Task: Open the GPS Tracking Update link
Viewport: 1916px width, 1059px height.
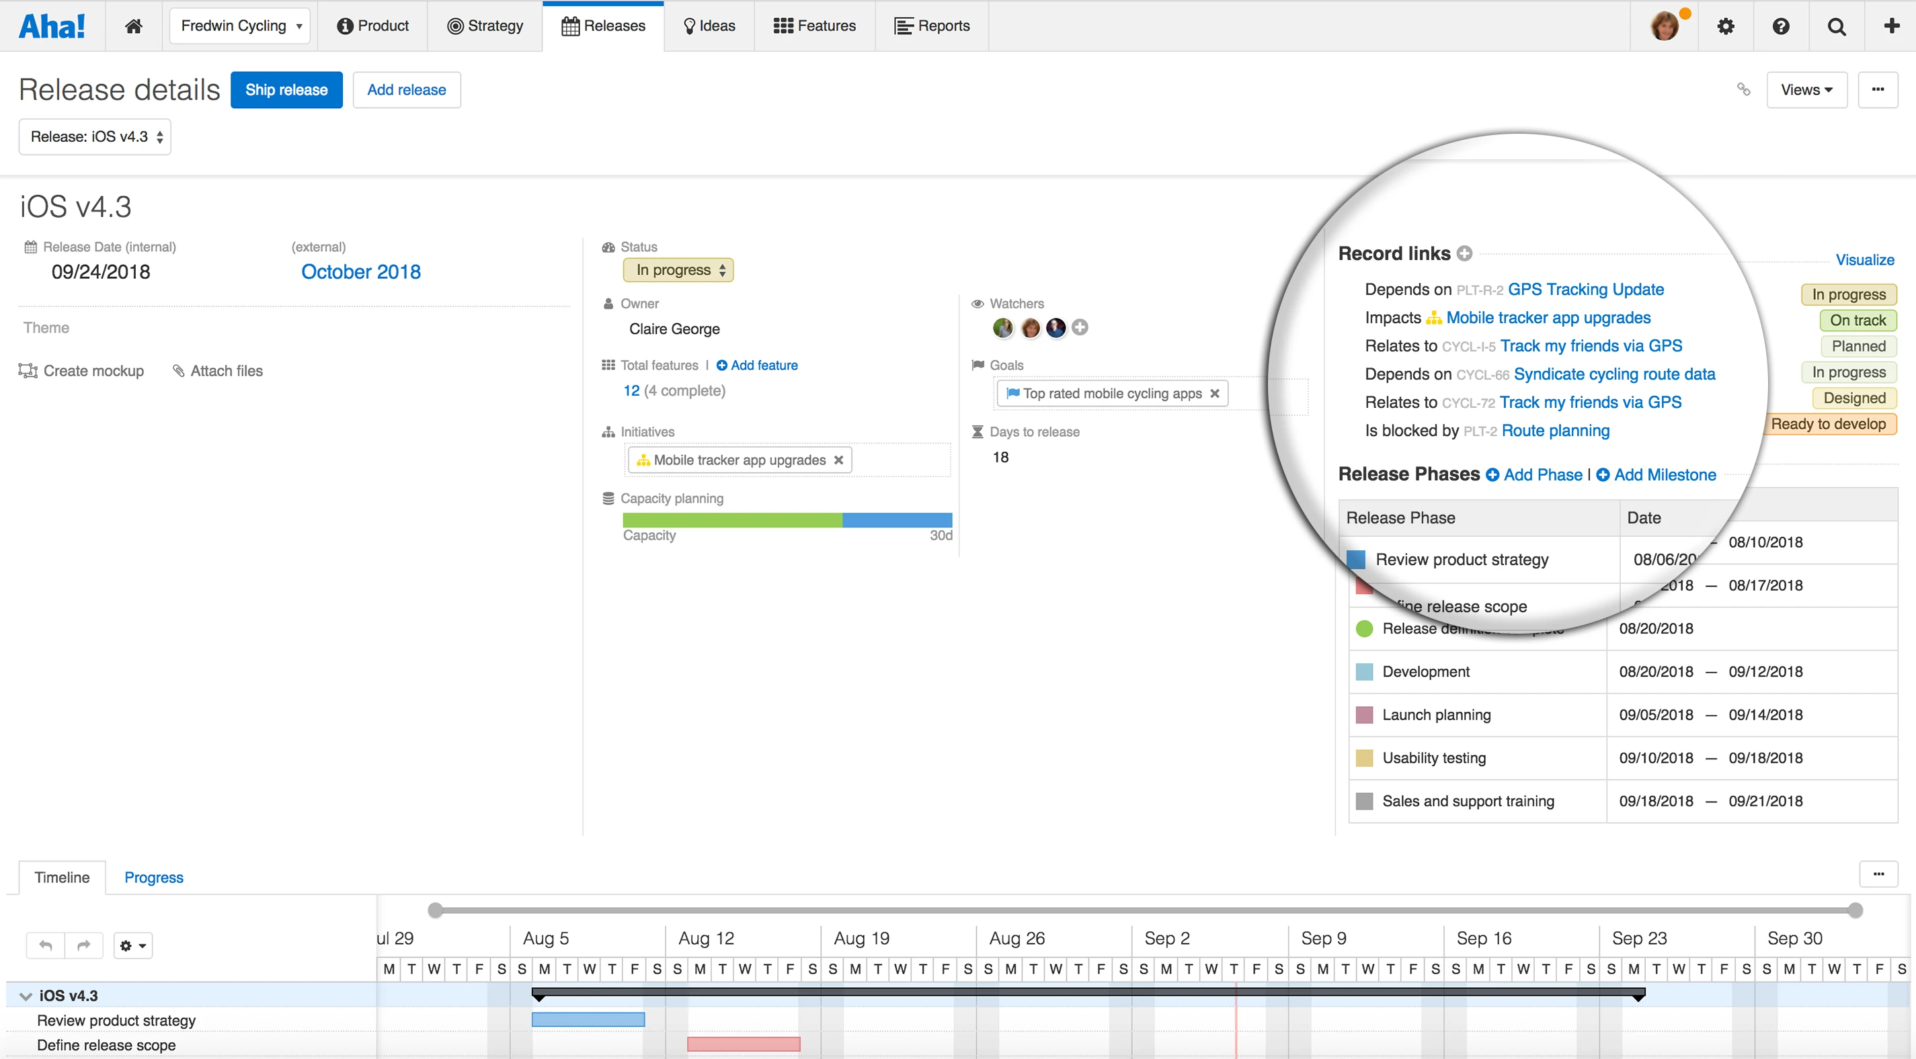Action: click(x=1586, y=290)
